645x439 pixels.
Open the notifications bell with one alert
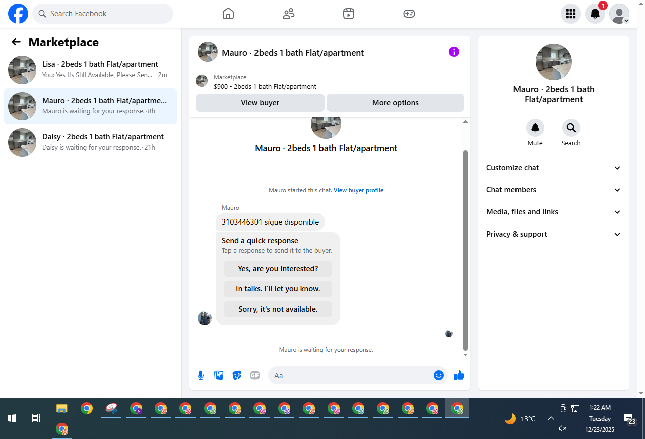(595, 14)
